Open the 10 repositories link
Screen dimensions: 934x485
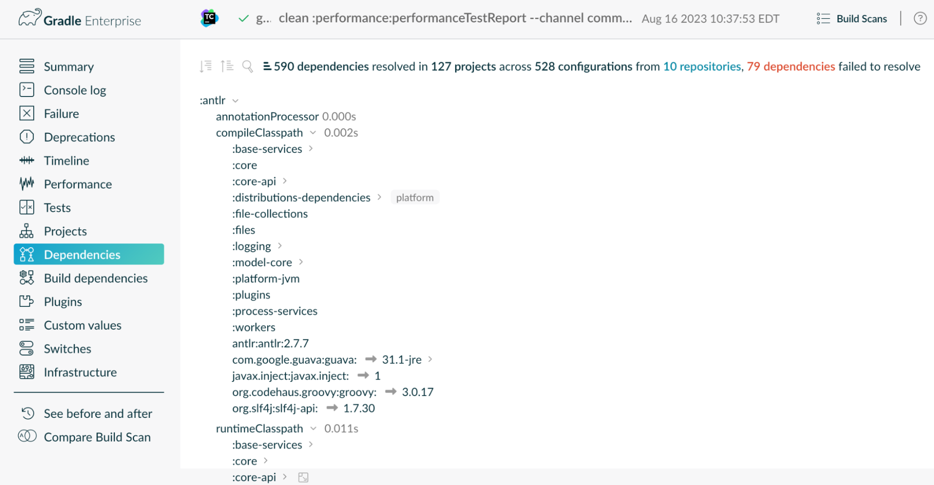point(702,66)
